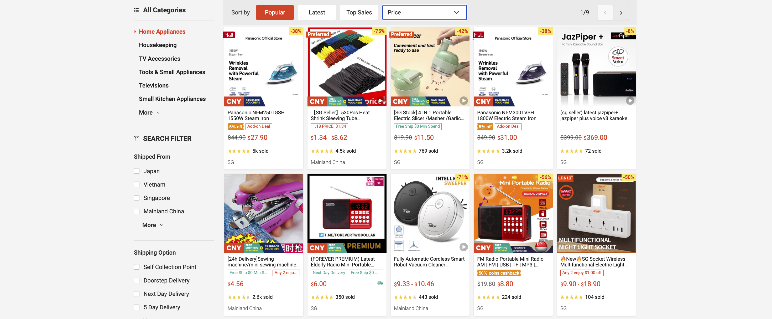
Task: Tick the Japan shipped-from checkbox
Action: click(x=137, y=171)
